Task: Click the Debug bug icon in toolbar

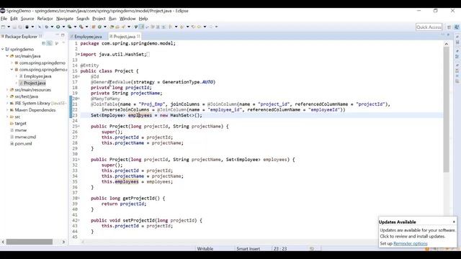Action: [46, 27]
